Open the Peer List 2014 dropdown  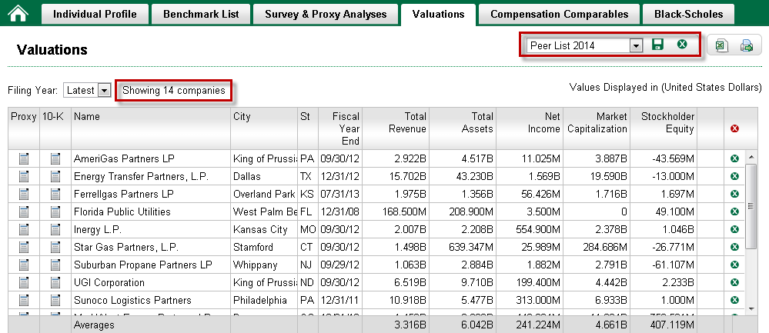[x=636, y=45]
